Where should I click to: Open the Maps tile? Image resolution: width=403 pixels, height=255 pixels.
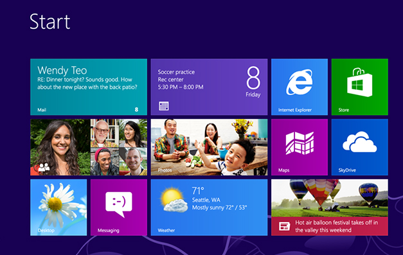(x=300, y=147)
